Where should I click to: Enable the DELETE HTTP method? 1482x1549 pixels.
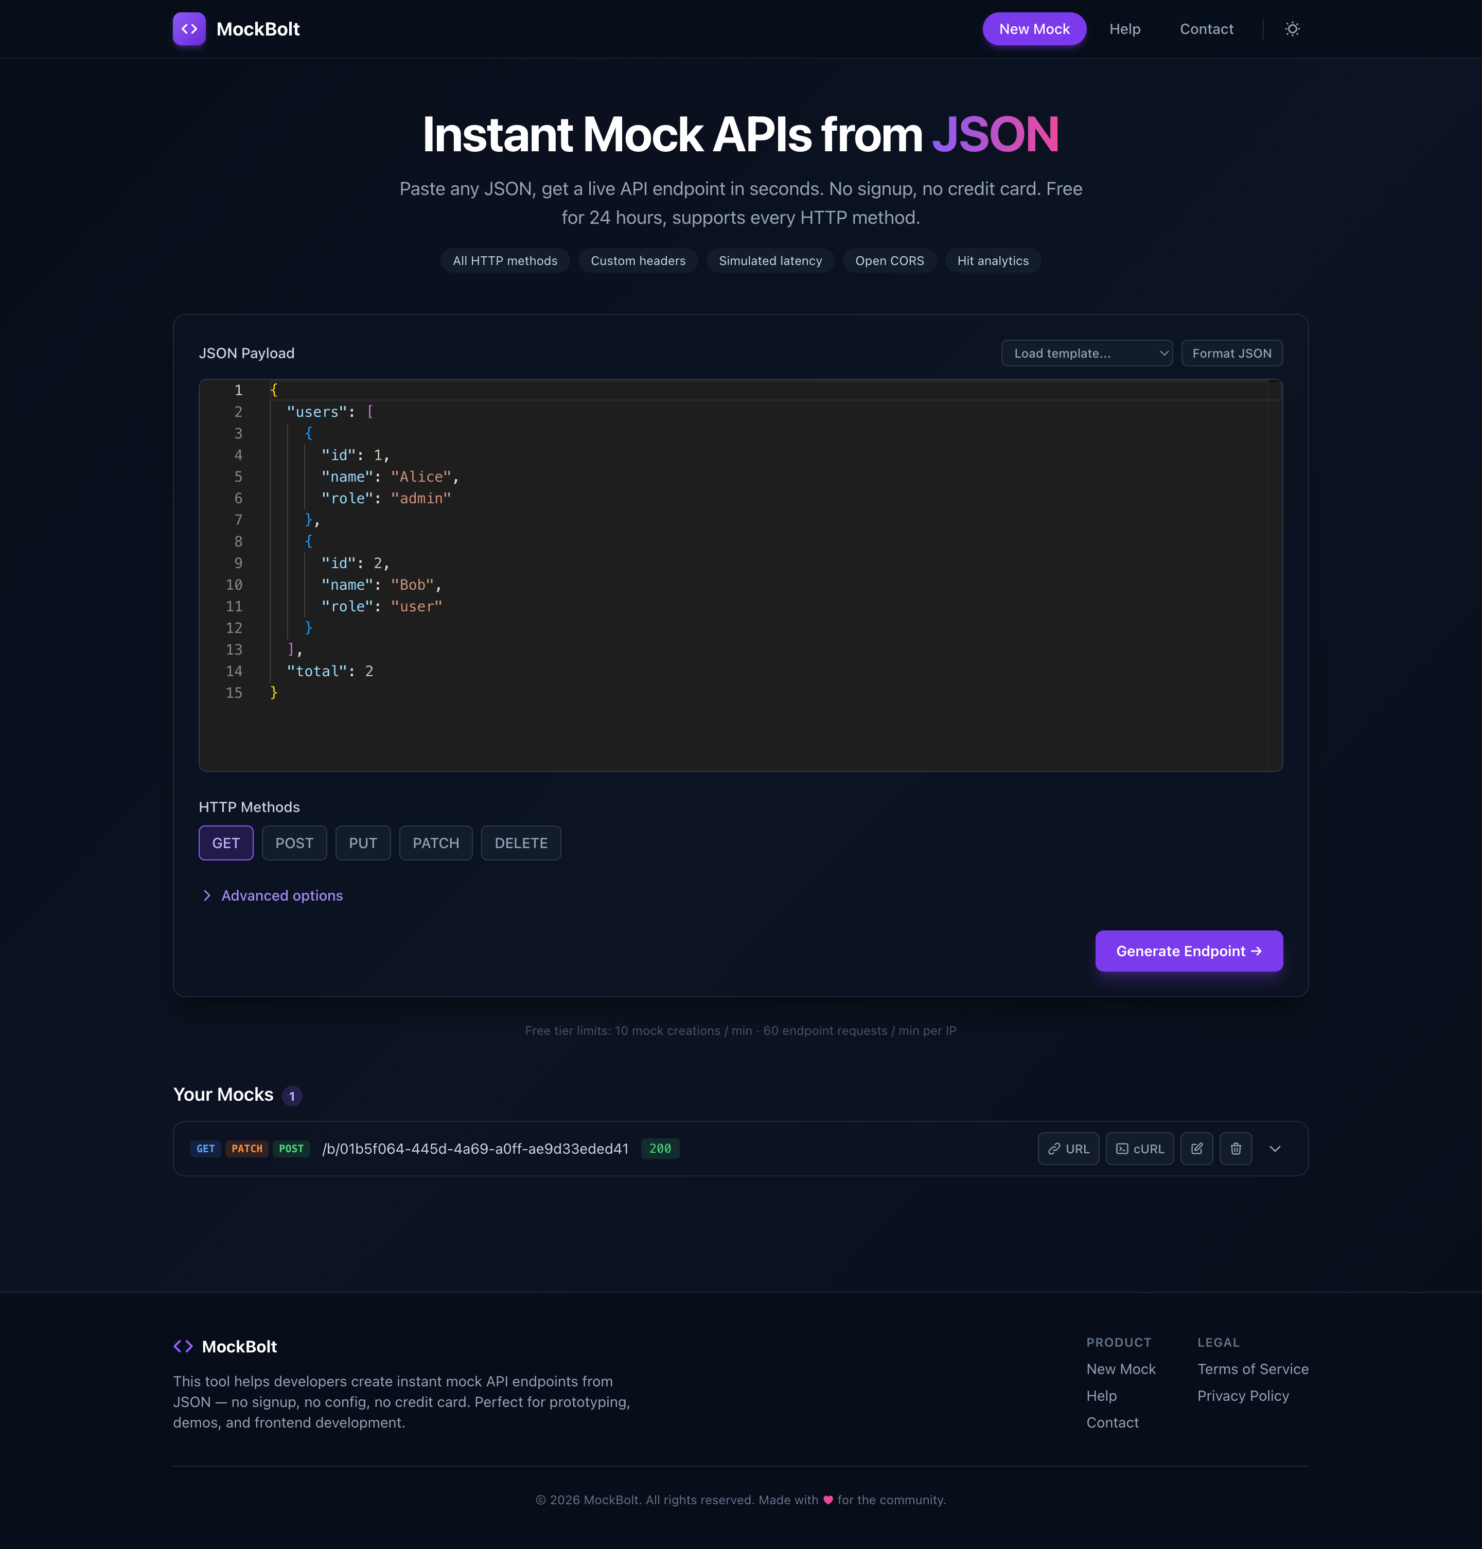[521, 843]
